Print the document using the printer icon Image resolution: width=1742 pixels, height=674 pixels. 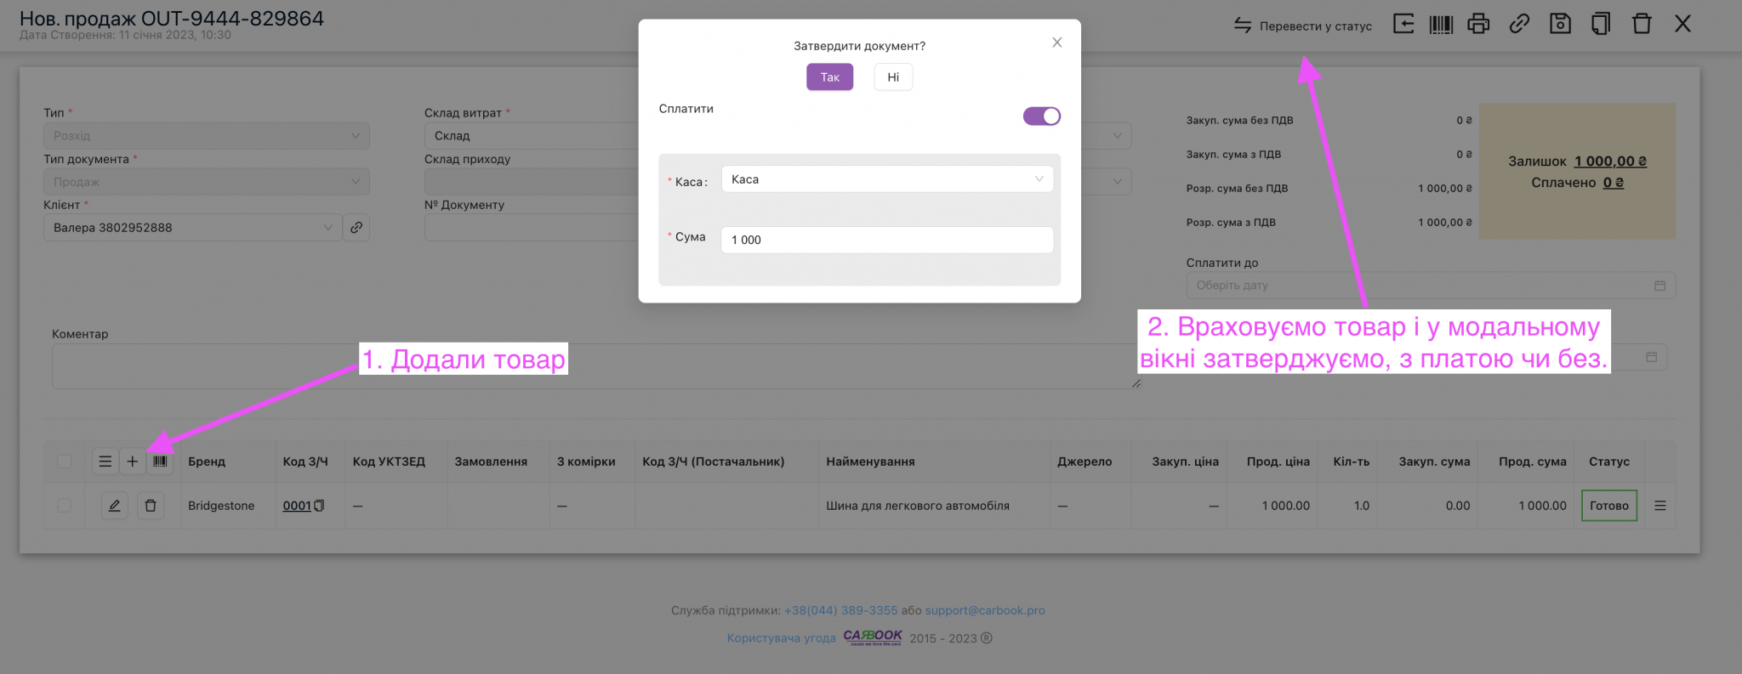pyautogui.click(x=1478, y=25)
